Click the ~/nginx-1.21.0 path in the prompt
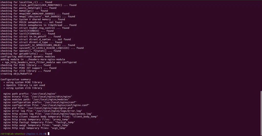The width and height of the screenshot is (262, 136). pyautogui.click(x=35, y=134)
